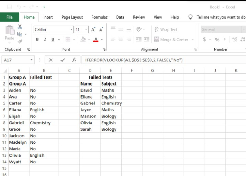Click the Cancel X formula button
This screenshot has height=176, width=246.
(x=51, y=60)
